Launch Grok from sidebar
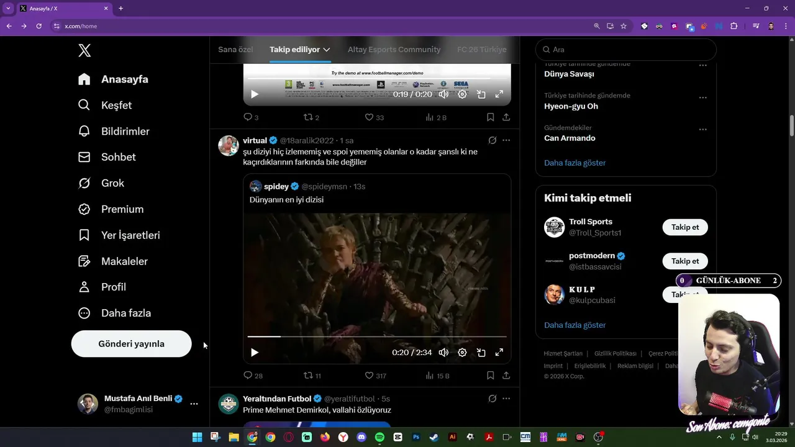Image resolution: width=795 pixels, height=447 pixels. pyautogui.click(x=101, y=183)
